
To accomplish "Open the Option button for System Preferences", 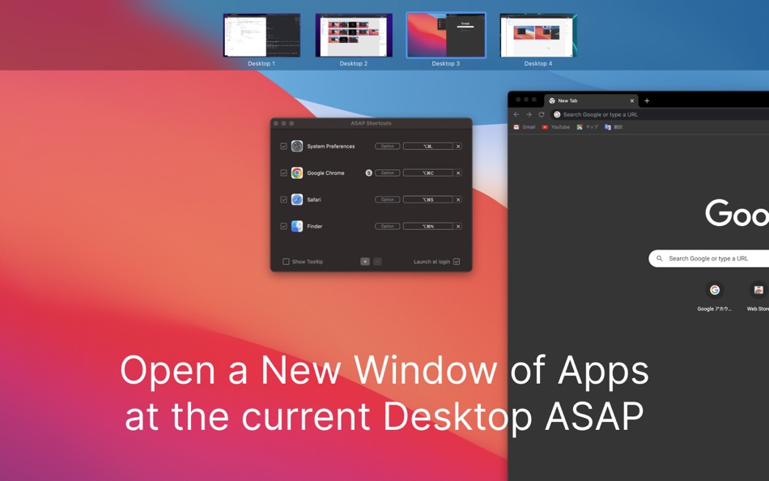I will pos(388,147).
